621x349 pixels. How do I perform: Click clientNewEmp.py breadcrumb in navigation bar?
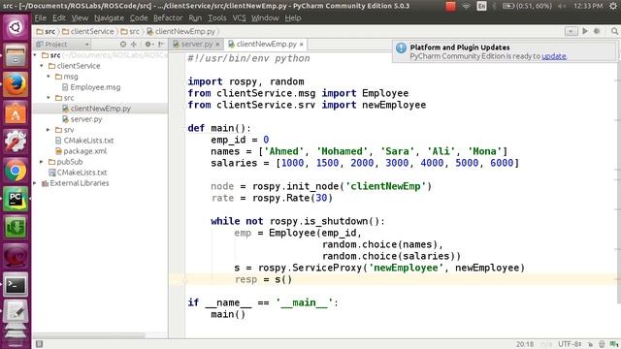pos(181,31)
